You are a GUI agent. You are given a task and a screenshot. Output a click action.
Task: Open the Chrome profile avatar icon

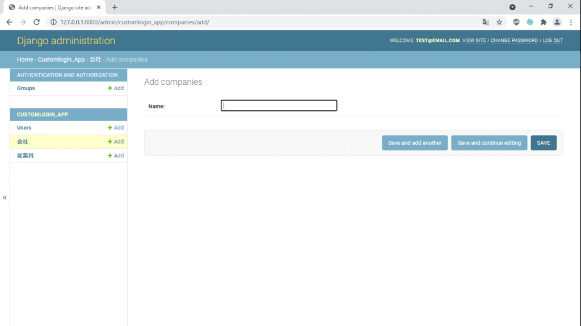tap(557, 22)
